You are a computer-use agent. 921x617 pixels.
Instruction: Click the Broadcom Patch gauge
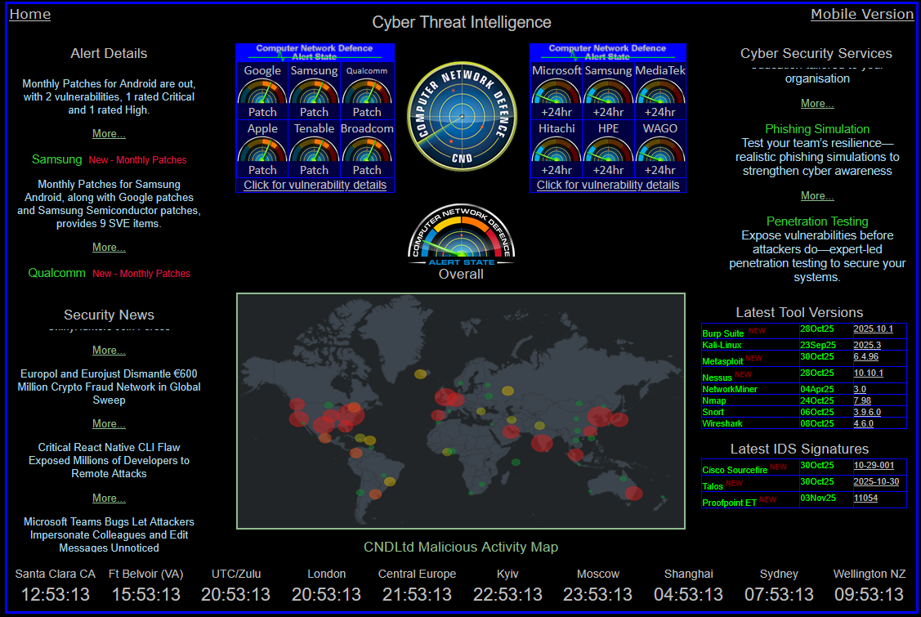[367, 148]
